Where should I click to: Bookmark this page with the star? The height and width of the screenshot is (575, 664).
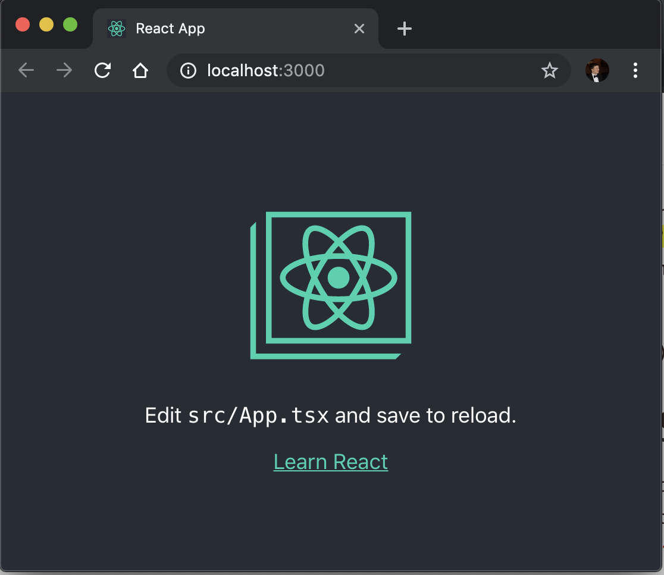(x=549, y=70)
